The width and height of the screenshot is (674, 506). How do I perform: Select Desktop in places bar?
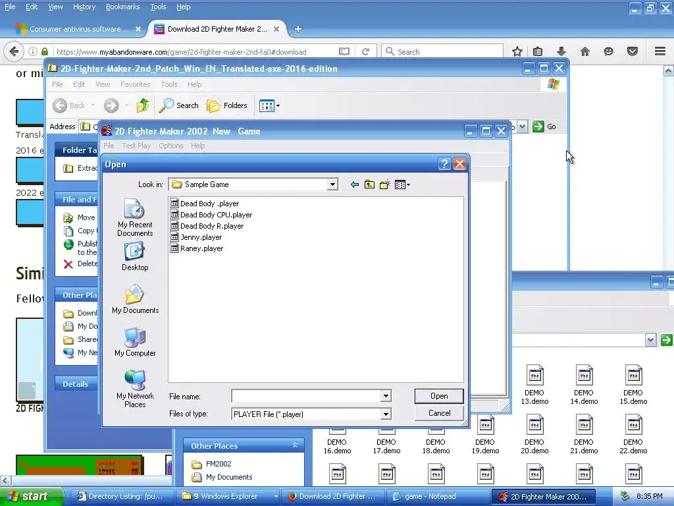pos(134,257)
